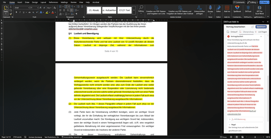Apply strikethrough formatting
This screenshot has width=271, height=139.
pyautogui.click(x=29, y=12)
